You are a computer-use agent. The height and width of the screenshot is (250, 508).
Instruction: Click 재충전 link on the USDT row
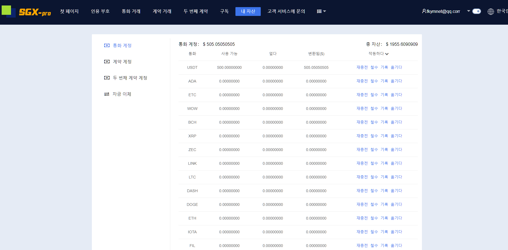[x=362, y=67]
